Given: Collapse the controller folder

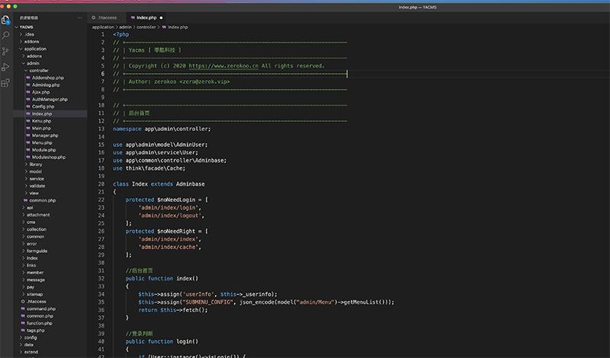Looking at the screenshot, I should (38, 70).
